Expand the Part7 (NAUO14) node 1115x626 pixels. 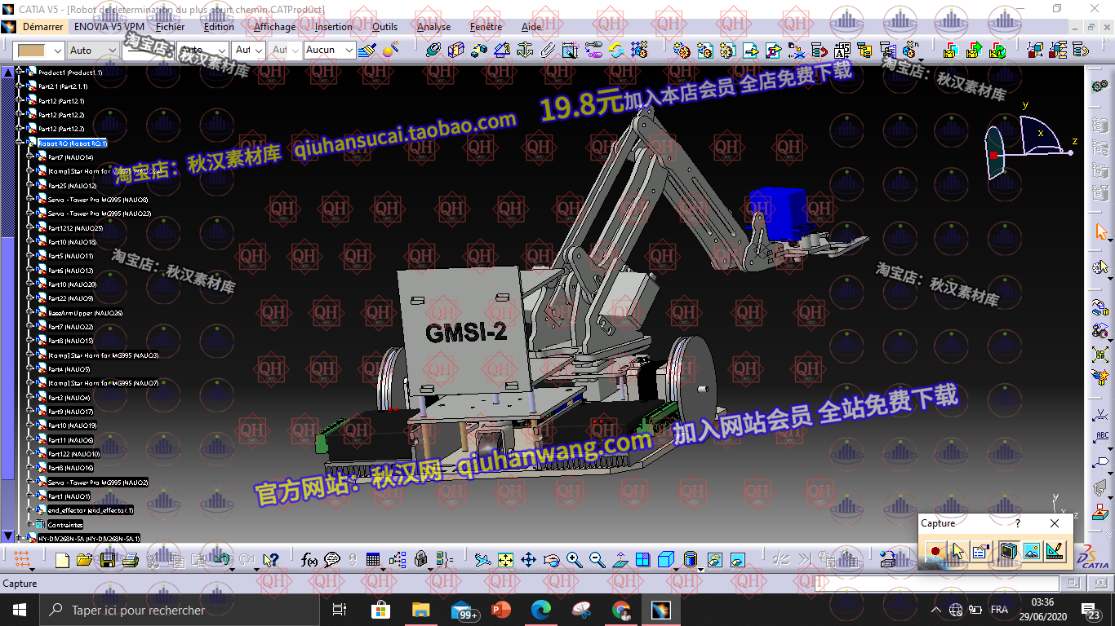[31, 157]
